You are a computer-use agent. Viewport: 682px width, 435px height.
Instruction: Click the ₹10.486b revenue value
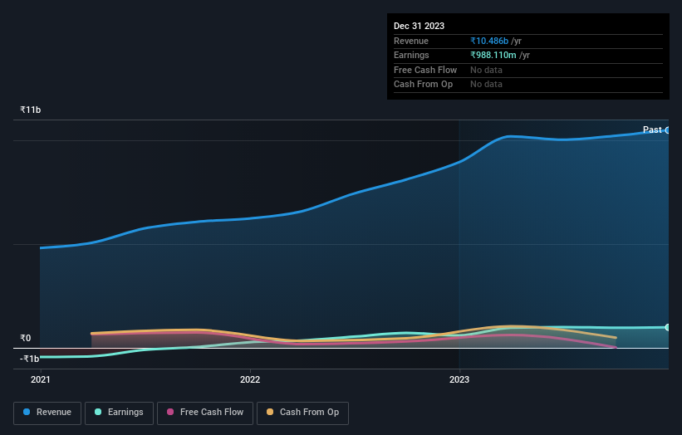(489, 41)
